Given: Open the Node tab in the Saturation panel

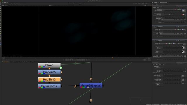Looking at the screenshot, I should (159, 28).
